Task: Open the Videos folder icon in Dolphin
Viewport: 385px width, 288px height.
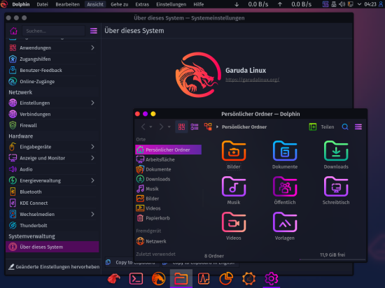Action: tap(234, 222)
